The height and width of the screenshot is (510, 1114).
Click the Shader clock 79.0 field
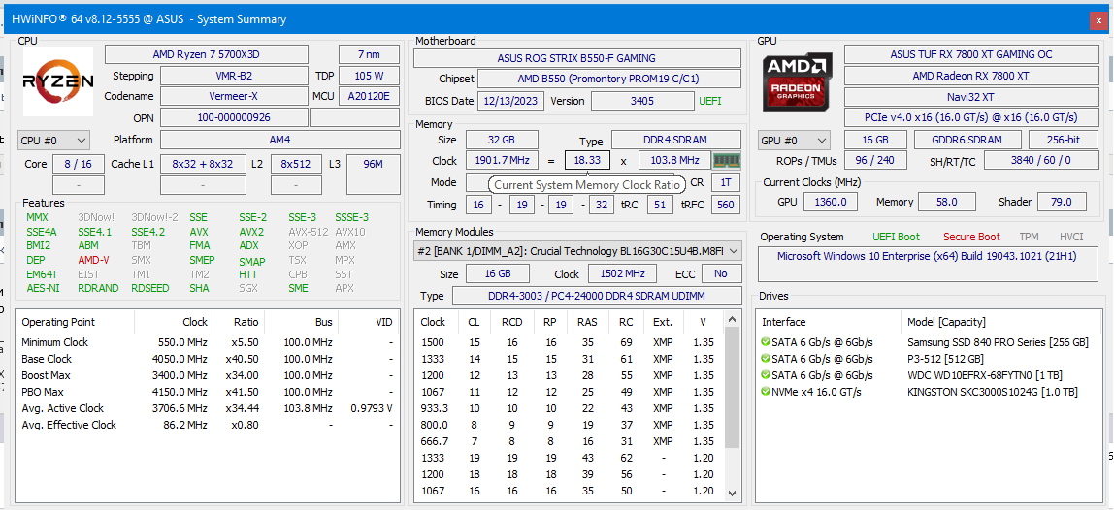point(1062,202)
